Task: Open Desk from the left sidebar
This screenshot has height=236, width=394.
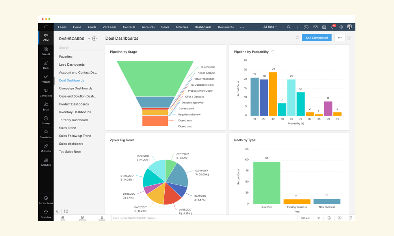Action: [46, 65]
